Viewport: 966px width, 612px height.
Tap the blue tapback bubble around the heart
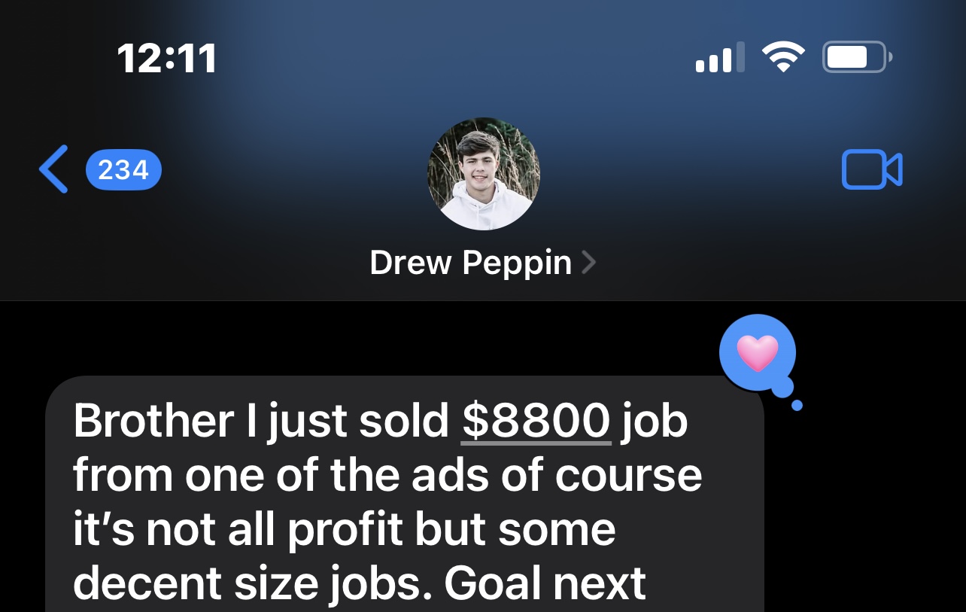click(x=757, y=353)
